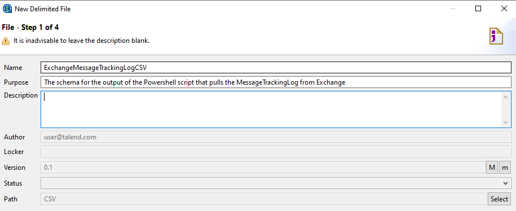The width and height of the screenshot is (516, 211).
Task: Click inside the empty Description text area
Action: 271,109
